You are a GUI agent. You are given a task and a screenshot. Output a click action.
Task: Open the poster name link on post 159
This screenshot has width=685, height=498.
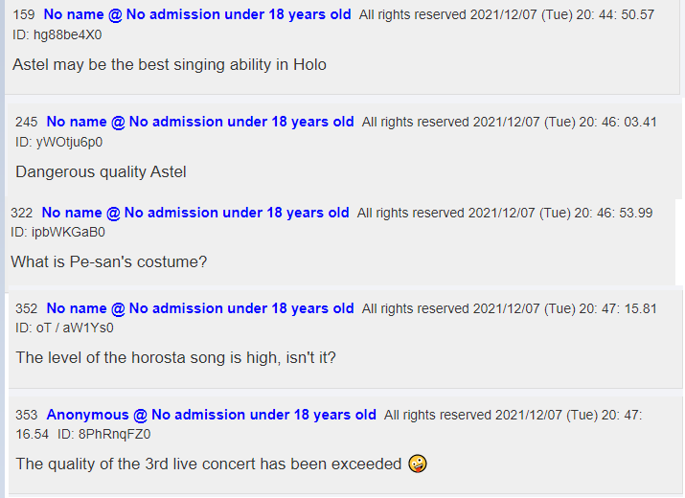tap(197, 14)
